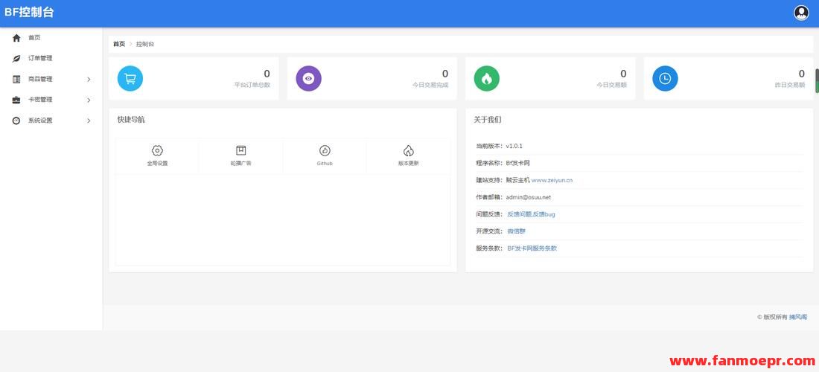This screenshot has height=372, width=819.
Task: Click the 捕风阁 footer link
Action: click(797, 317)
